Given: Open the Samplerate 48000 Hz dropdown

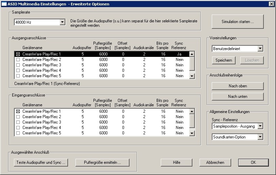Looking at the screenshot, I should [62, 22].
